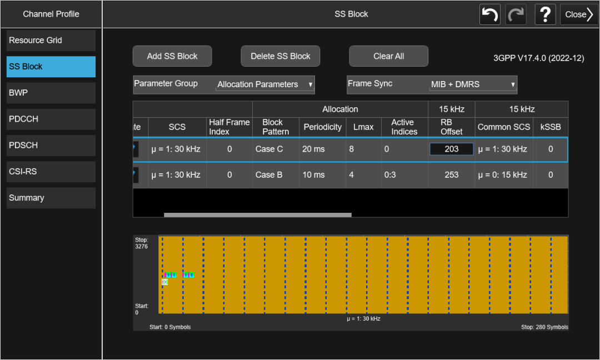
Task: Open help with the question mark icon
Action: 545,14
